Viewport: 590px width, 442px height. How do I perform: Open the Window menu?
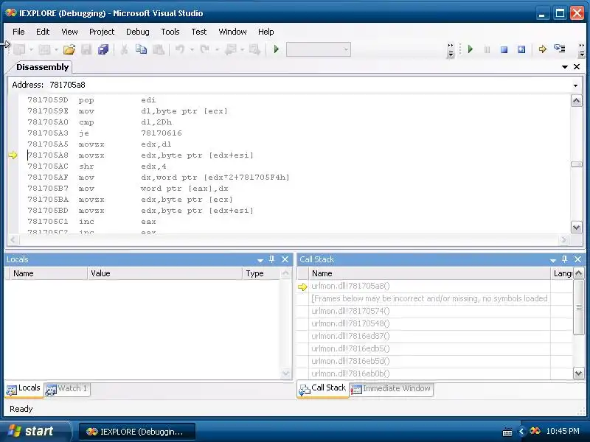tap(232, 32)
